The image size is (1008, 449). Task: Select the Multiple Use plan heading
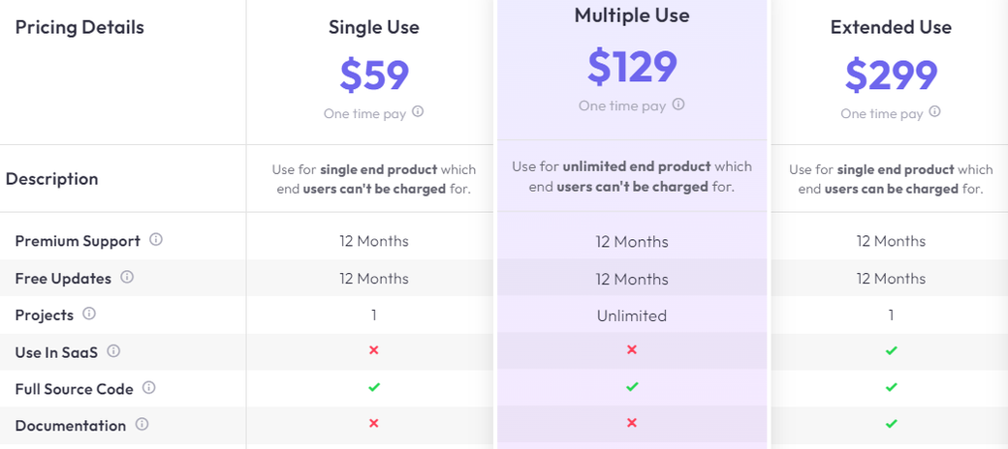tap(632, 15)
